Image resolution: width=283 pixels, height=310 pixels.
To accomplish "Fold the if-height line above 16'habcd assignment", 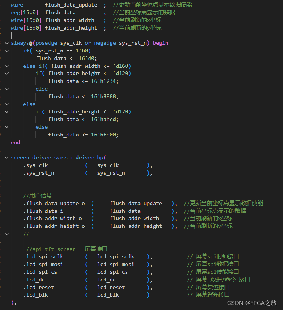I will pos(7,112).
